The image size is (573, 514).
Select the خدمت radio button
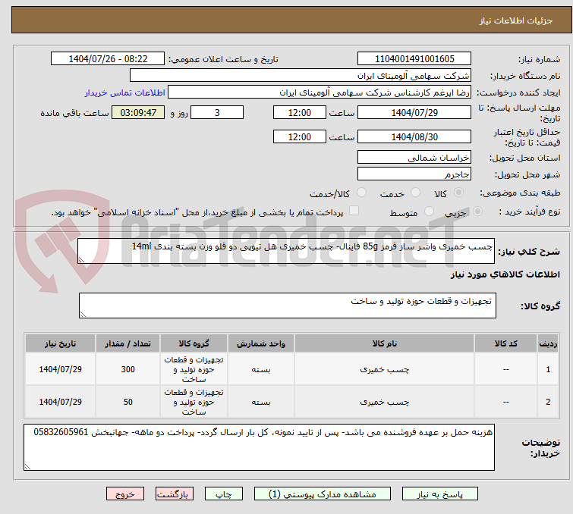(x=415, y=192)
